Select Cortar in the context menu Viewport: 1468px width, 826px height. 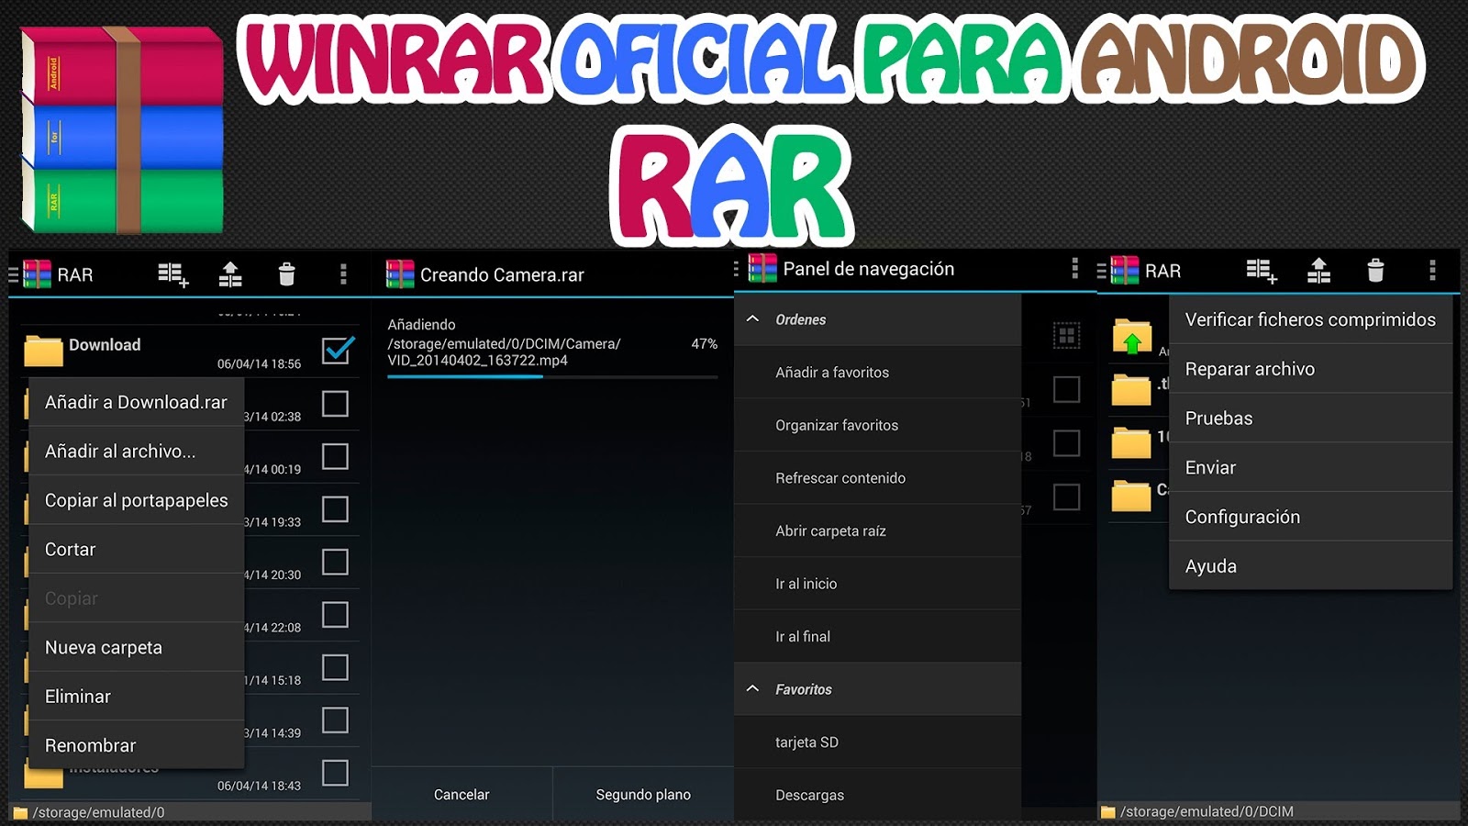tap(137, 549)
